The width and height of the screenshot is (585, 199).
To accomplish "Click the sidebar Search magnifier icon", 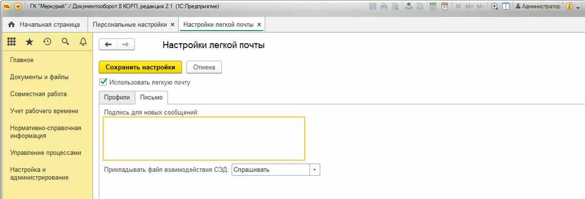I will [x=65, y=42].
